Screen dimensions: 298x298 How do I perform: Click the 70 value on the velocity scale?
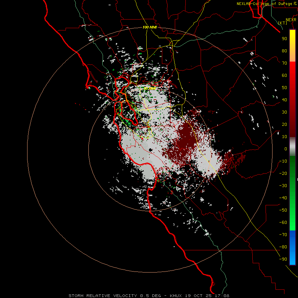284,63
